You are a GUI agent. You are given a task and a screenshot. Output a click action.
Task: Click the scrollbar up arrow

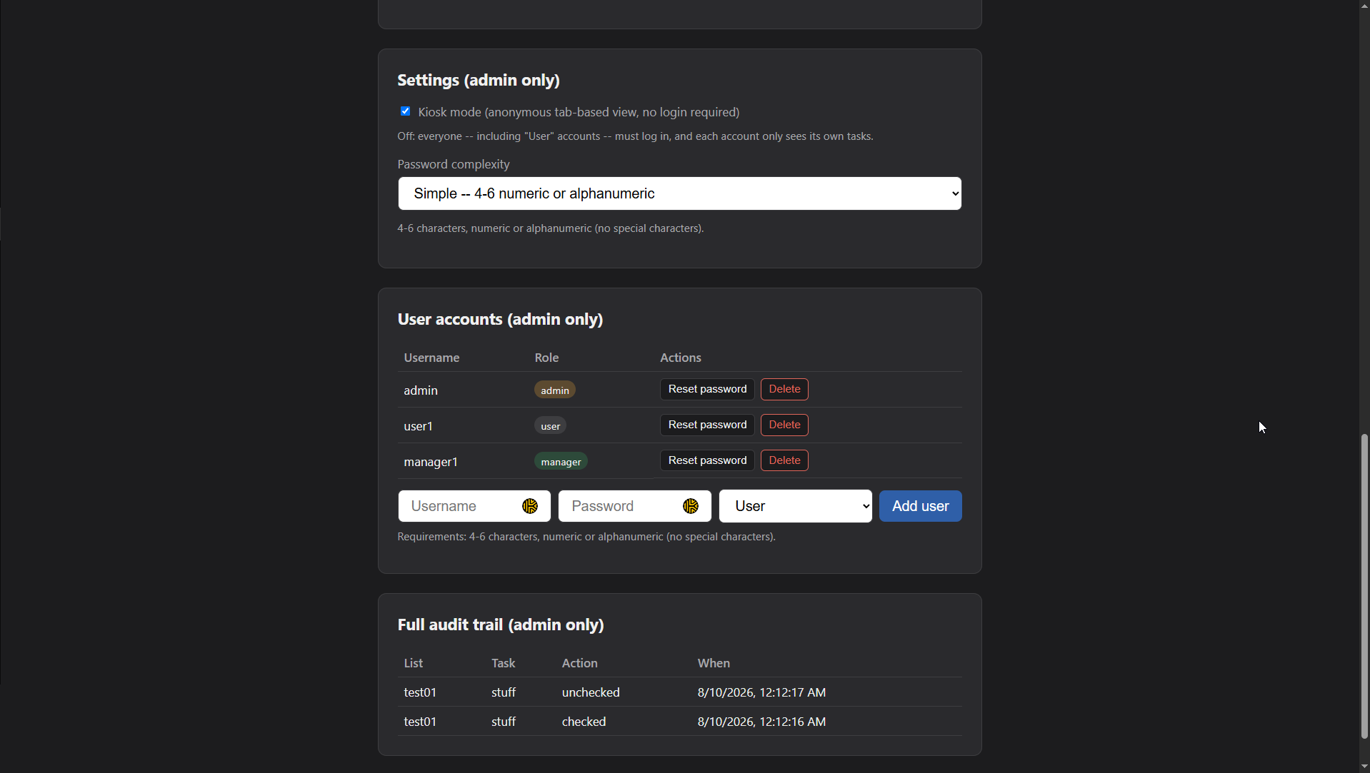click(1364, 5)
